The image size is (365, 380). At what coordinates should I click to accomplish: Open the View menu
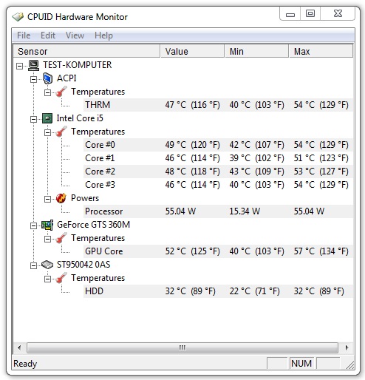(75, 35)
